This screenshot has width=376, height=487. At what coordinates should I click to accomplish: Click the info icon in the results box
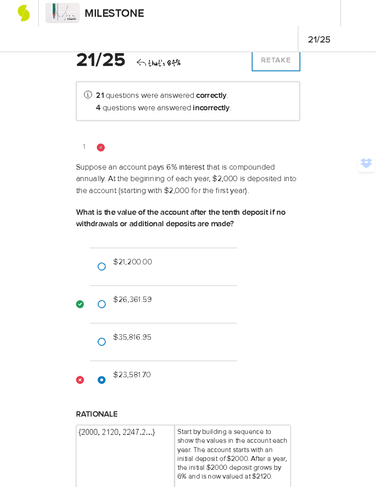(x=88, y=95)
